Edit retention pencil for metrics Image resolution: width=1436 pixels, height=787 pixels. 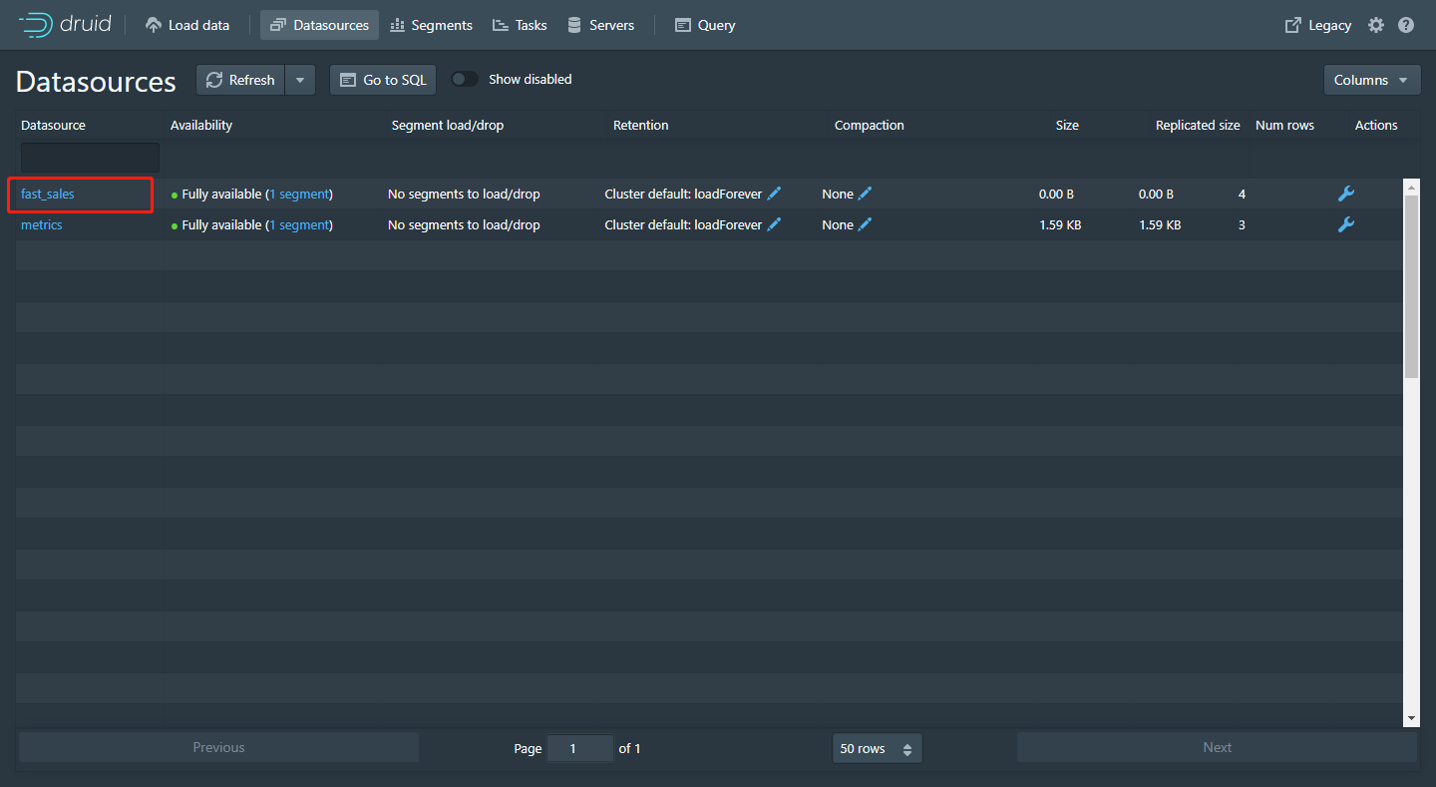[x=774, y=224]
